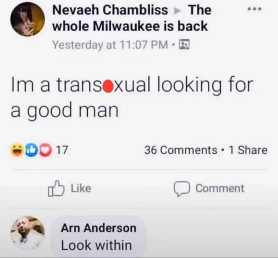View the 17 reactions count
The width and height of the screenshot is (278, 258).
click(62, 150)
